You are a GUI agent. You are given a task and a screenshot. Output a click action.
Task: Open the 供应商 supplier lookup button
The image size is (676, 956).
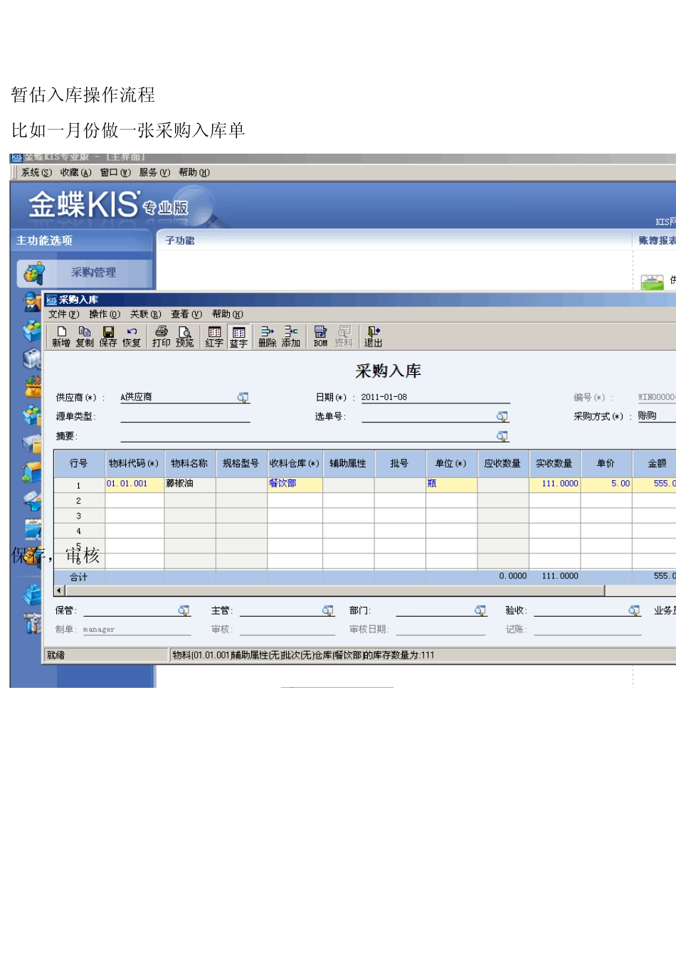pos(243,398)
